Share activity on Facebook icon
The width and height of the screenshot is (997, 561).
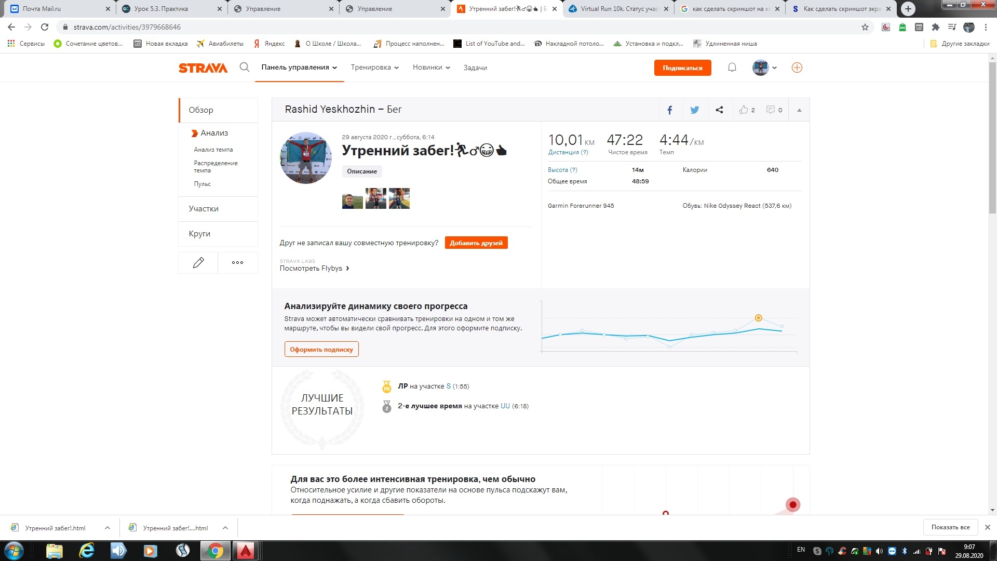(669, 110)
